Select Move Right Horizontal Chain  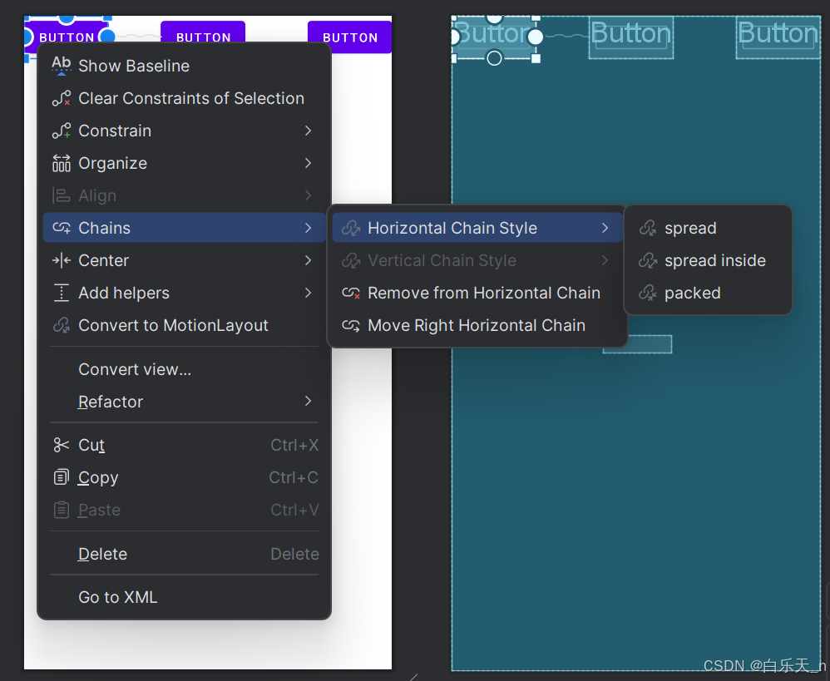pyautogui.click(x=477, y=325)
